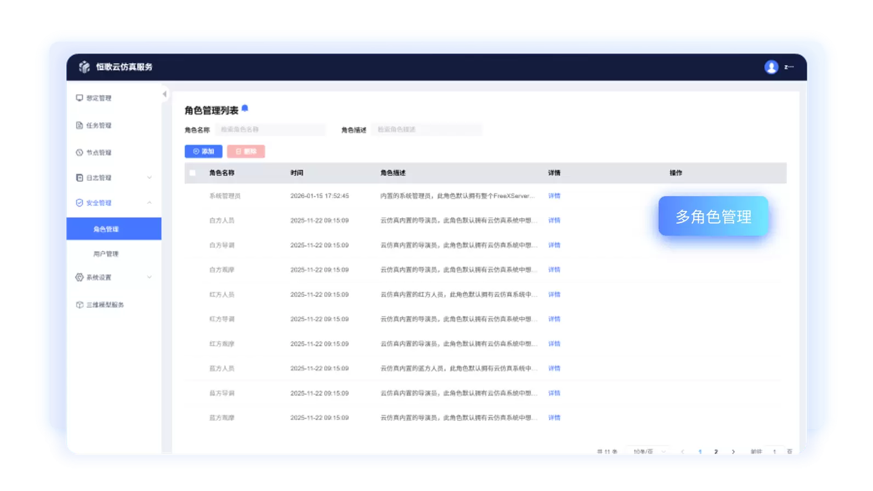Open 详情 link for 红方观摩
Viewport: 873px width, 491px height.
tap(554, 344)
